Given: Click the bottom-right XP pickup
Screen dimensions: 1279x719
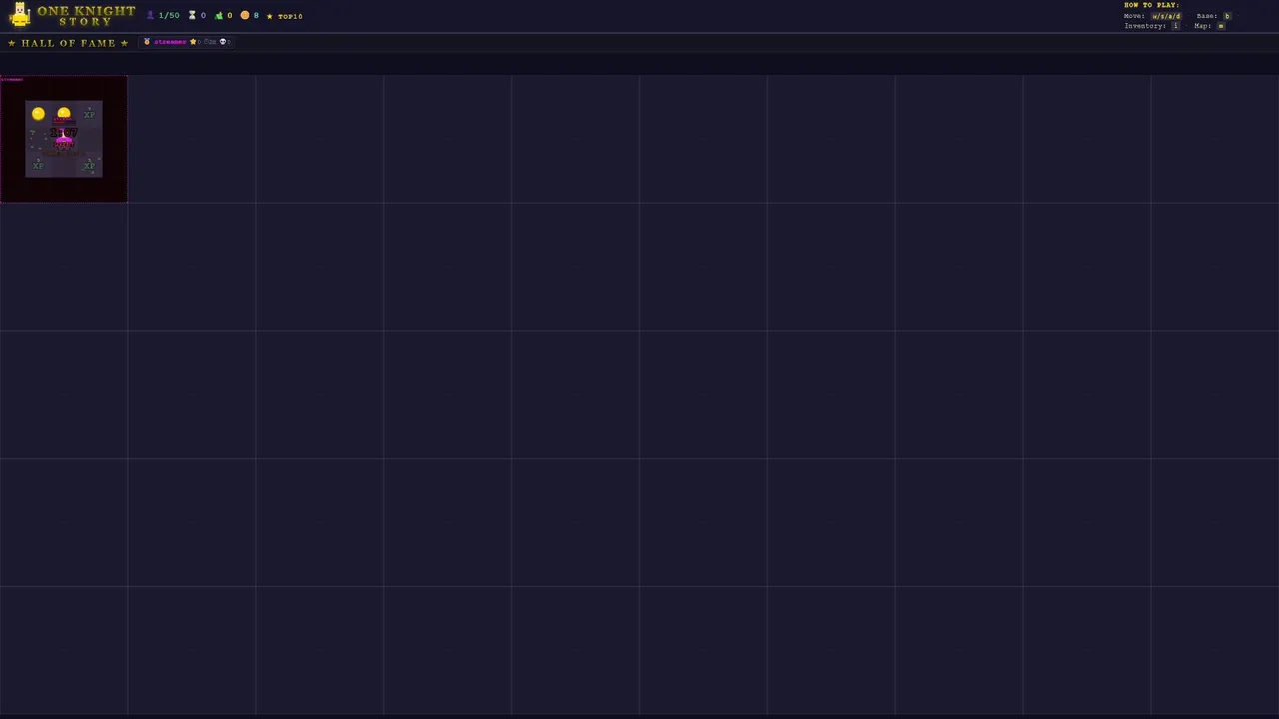Looking at the screenshot, I should [x=89, y=165].
